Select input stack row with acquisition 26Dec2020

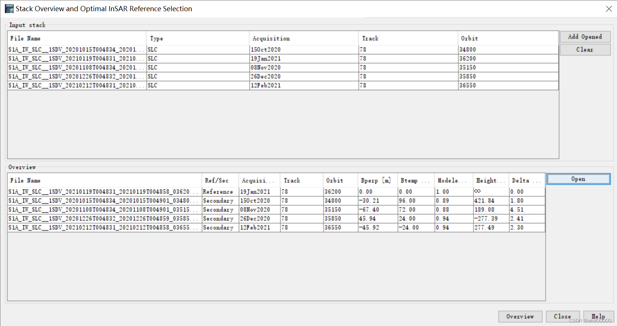pos(283,76)
